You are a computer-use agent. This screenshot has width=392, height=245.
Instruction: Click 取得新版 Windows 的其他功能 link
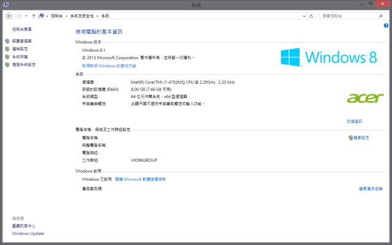coord(109,66)
